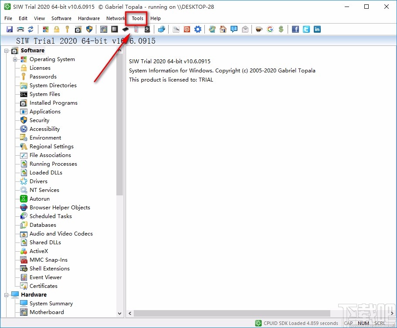This screenshot has width=397, height=328.
Task: Open the Hardware menu
Action: click(x=88, y=18)
